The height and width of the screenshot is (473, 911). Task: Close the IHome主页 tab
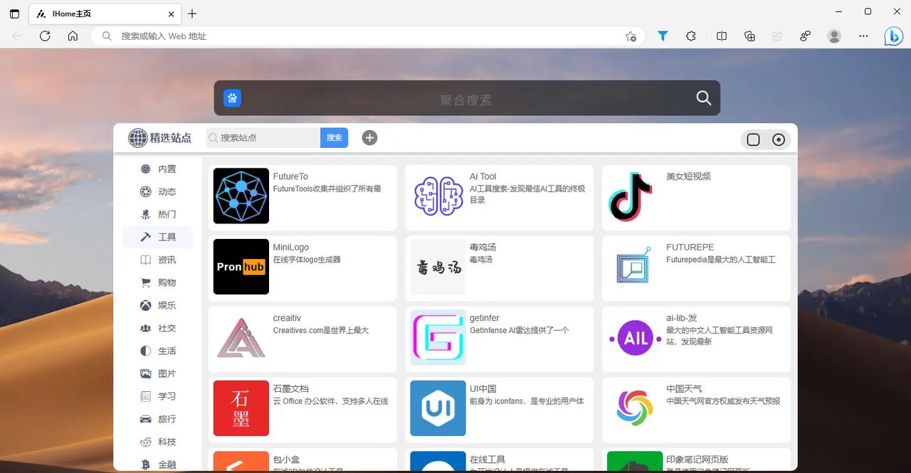[172, 14]
